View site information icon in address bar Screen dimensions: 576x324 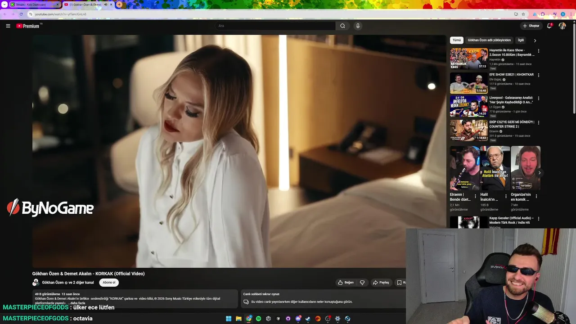(31, 14)
